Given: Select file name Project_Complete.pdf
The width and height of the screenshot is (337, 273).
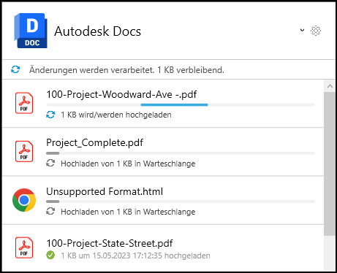Looking at the screenshot, I should tap(94, 143).
